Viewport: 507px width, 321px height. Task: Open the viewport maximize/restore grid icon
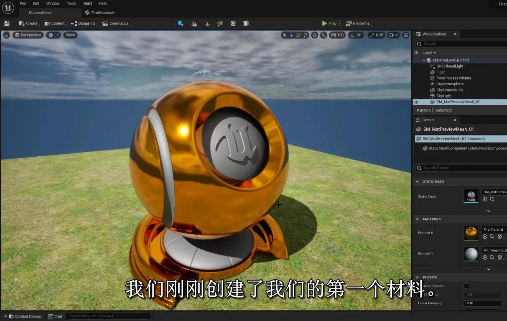tap(405, 35)
